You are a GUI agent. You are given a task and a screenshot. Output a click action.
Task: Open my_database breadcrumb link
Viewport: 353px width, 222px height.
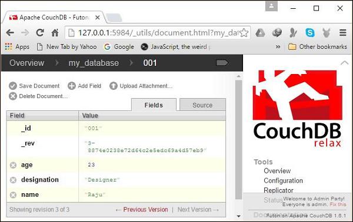[94, 63]
